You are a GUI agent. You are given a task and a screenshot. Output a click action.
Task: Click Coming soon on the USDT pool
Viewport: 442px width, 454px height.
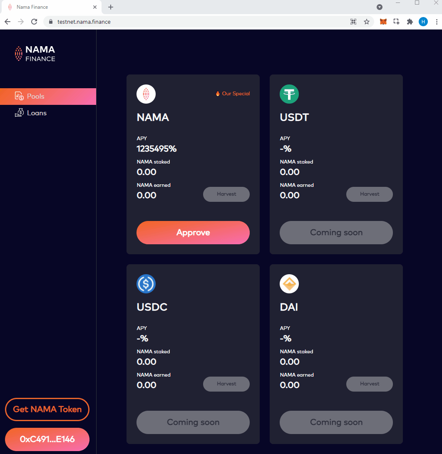coord(336,233)
